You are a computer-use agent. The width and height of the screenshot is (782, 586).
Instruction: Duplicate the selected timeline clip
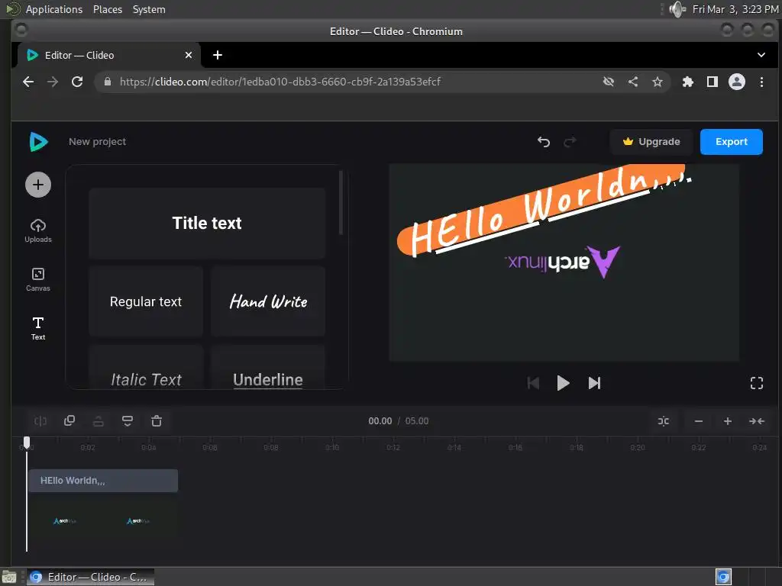69,421
